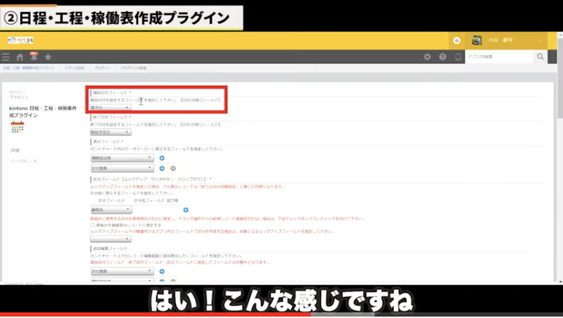Click the search magnifier button
563x318 pixels.
pos(540,57)
